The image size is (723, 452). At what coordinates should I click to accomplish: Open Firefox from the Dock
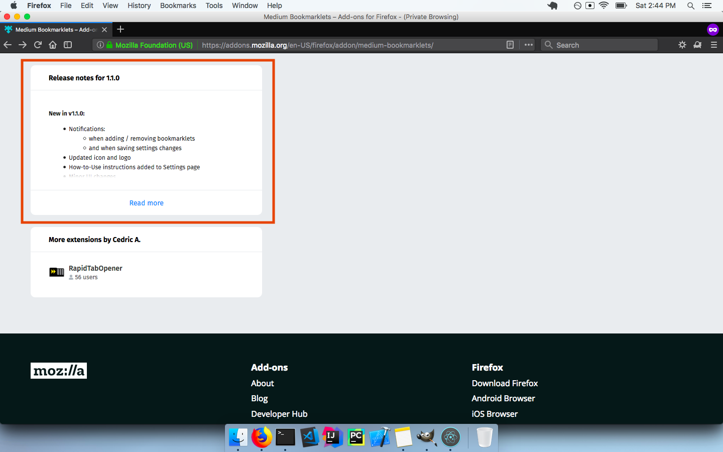(x=262, y=437)
